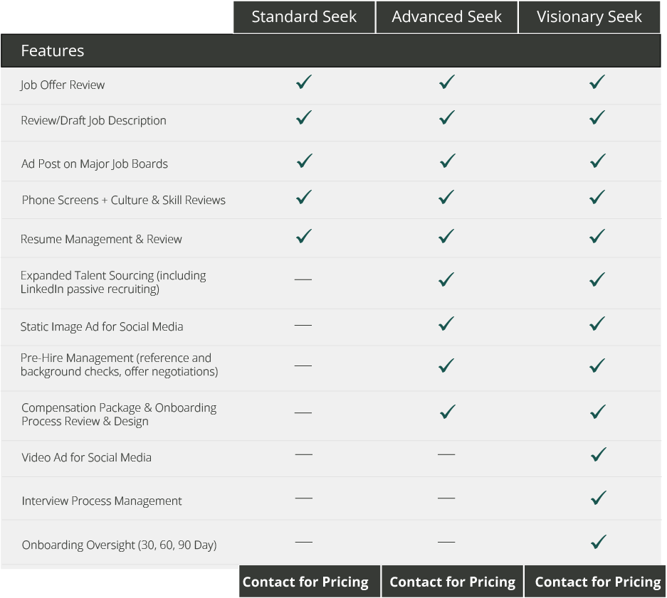
Task: Select the Visionary Seek plan header
Action: (589, 17)
